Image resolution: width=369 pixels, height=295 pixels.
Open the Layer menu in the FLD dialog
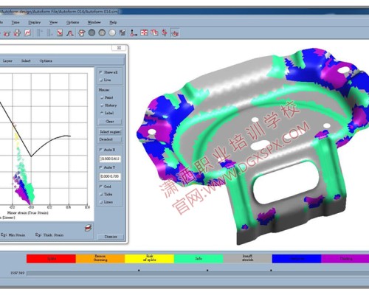coord(7,60)
